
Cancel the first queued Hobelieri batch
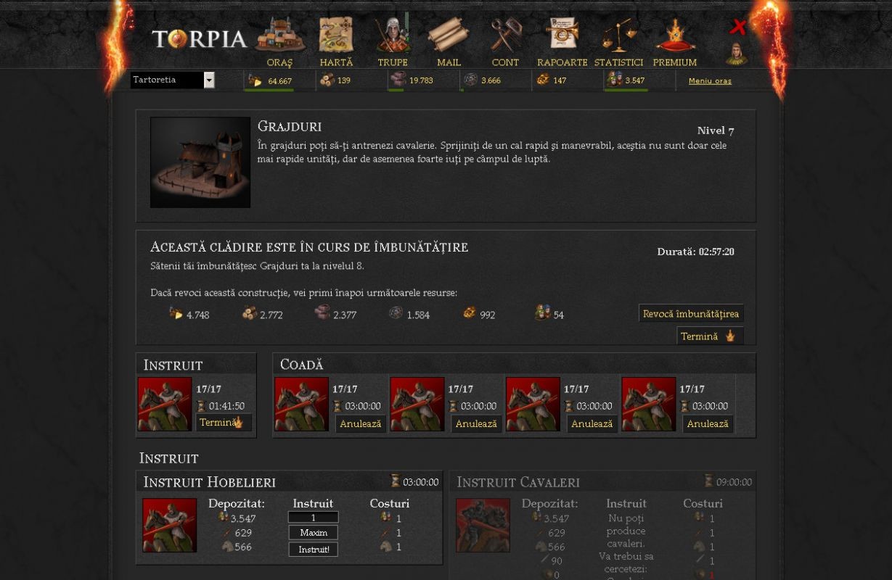pos(360,423)
